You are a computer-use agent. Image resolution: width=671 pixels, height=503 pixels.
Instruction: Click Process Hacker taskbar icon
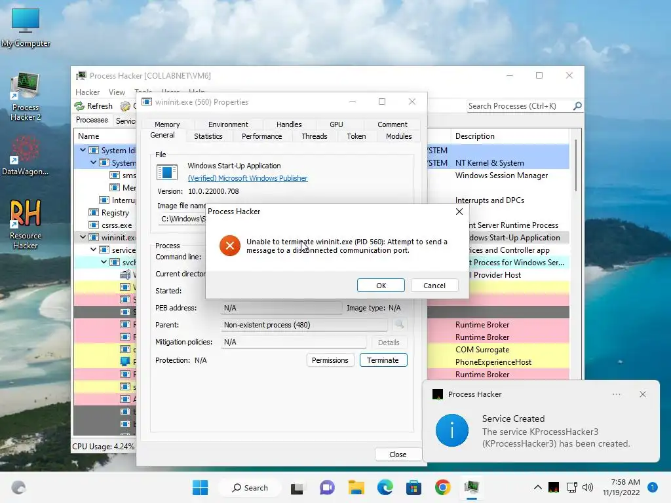(472, 487)
